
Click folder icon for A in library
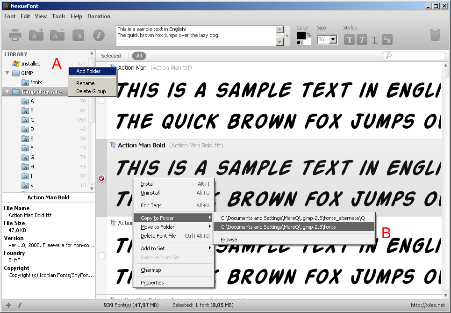25,101
